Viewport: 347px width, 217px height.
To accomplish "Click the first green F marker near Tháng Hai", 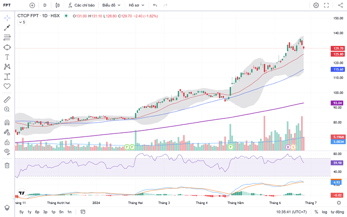I will (127, 147).
